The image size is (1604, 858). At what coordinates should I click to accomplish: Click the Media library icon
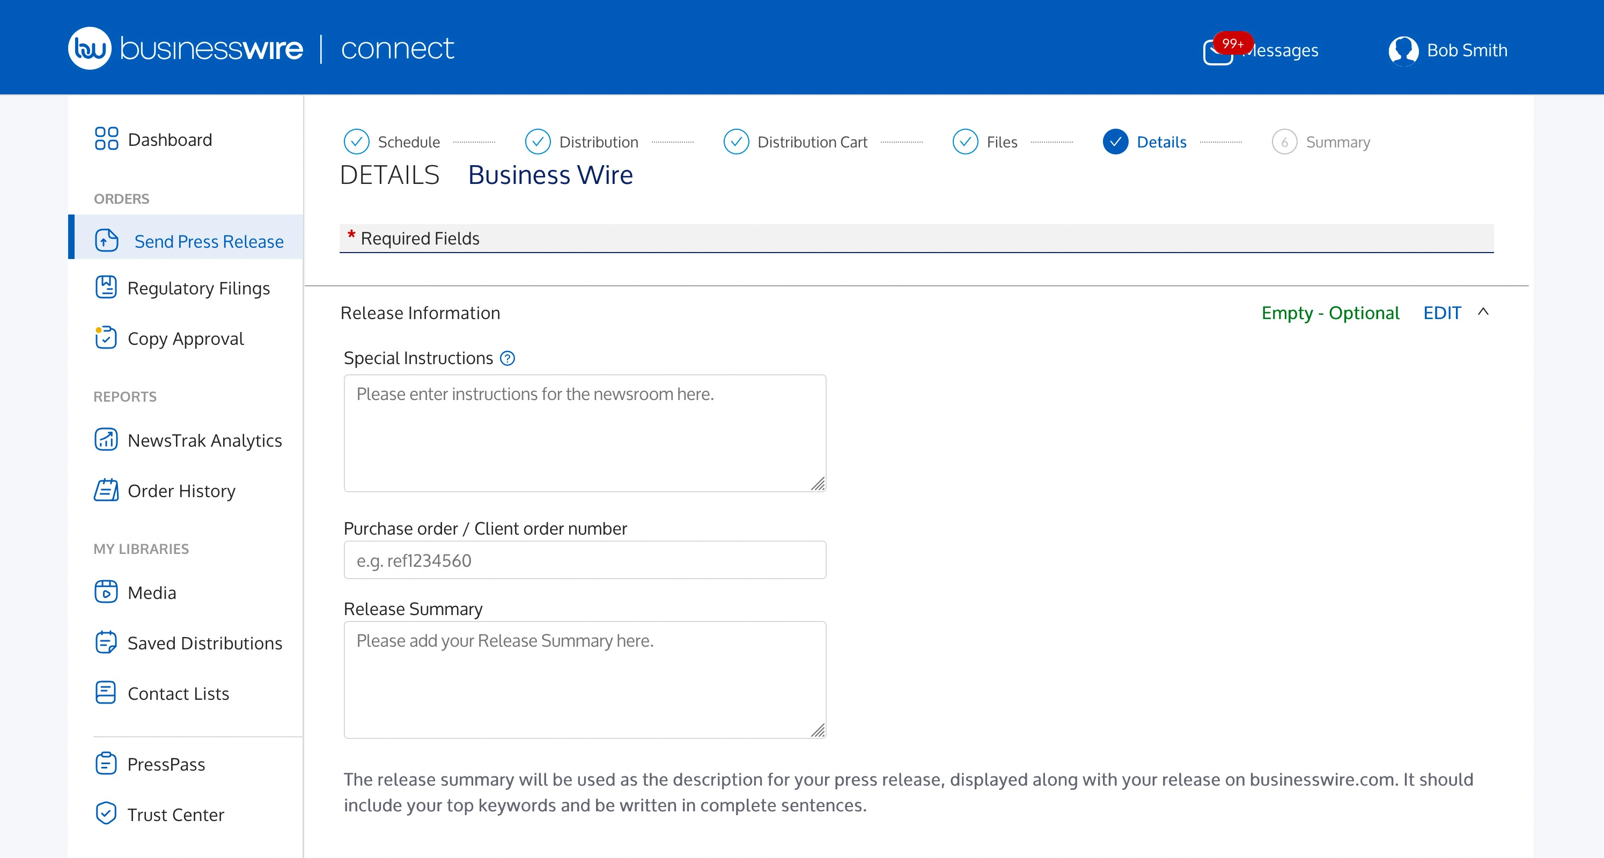coord(106,591)
